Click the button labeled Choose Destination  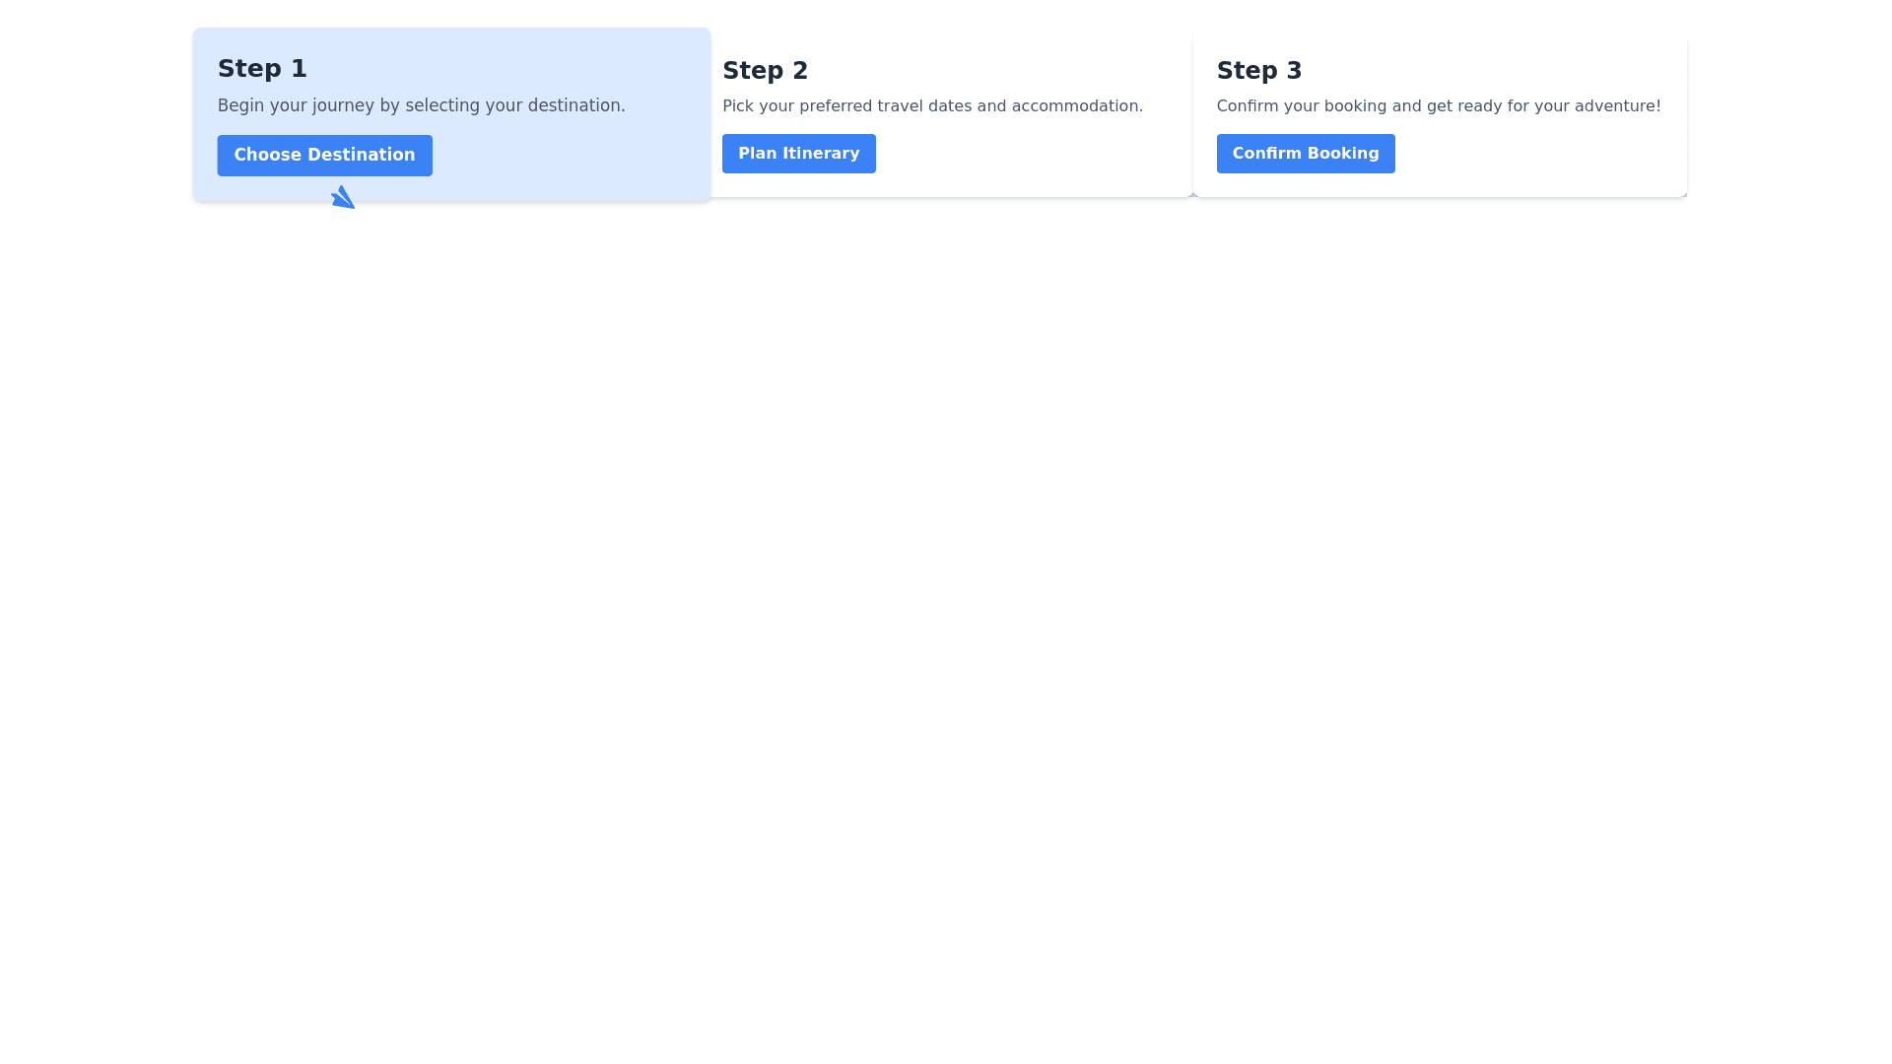[324, 155]
